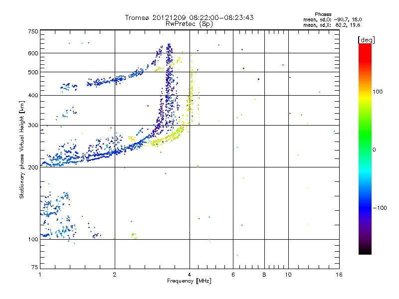Image resolution: width=399 pixels, height=299 pixels.
Task: Click the y-axis tick label '400'
Action: [x=33, y=96]
